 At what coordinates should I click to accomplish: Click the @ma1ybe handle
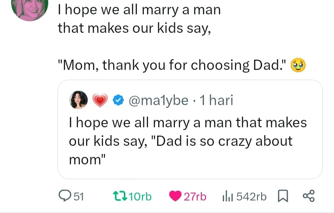[158, 100]
